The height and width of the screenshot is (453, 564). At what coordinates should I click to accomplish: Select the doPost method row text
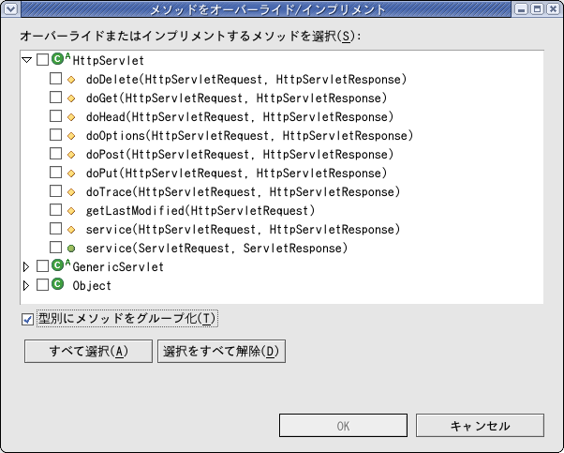point(240,154)
